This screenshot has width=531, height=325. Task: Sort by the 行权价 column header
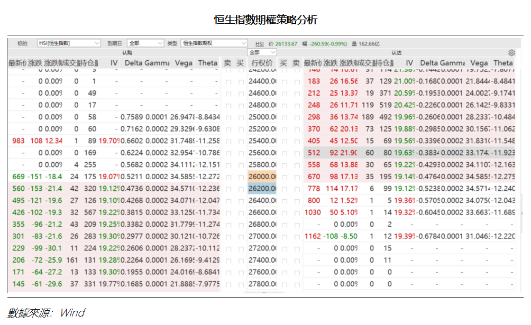click(x=262, y=63)
